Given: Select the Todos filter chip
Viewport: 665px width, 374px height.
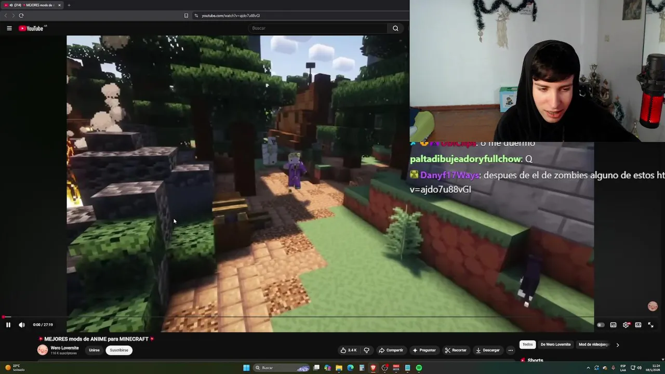Looking at the screenshot, I should click(527, 344).
